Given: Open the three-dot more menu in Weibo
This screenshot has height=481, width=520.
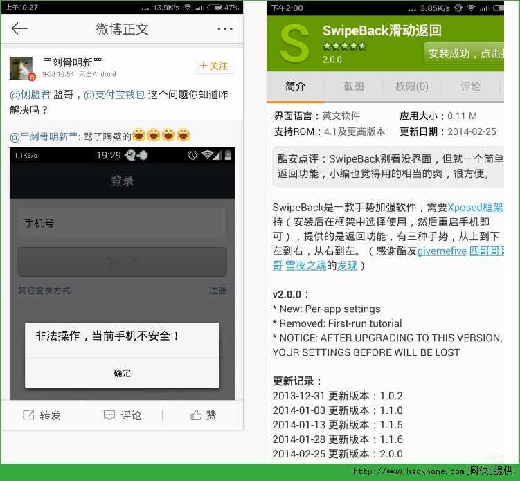Looking at the screenshot, I should point(225,29).
